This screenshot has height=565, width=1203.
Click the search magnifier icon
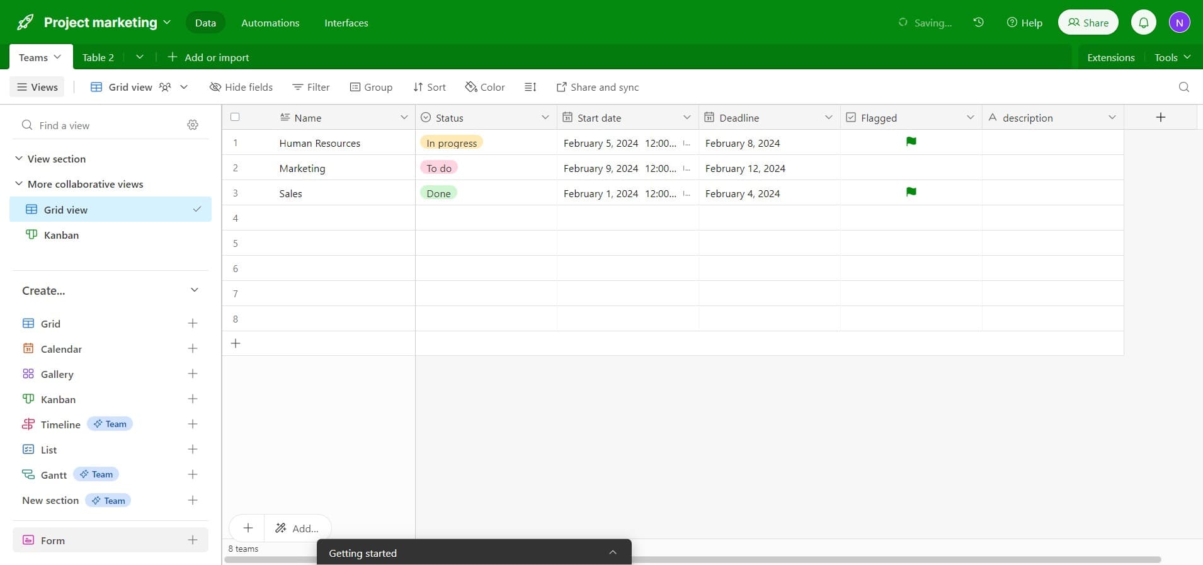[1183, 87]
